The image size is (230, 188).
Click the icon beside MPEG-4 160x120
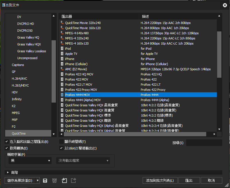point(62,43)
